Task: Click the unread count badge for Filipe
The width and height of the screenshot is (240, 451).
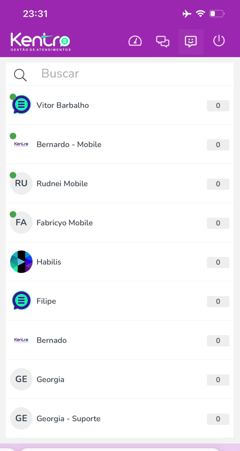Action: (x=218, y=302)
